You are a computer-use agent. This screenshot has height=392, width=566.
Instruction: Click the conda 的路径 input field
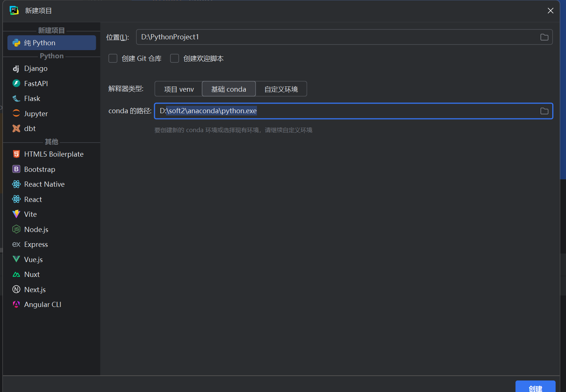point(354,111)
